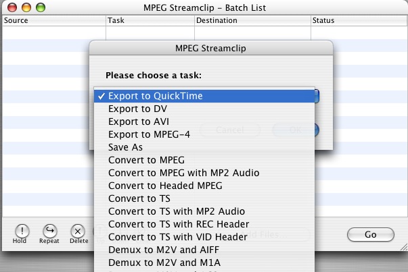
Task: Choose Convert to TS with REC Header
Action: click(x=204, y=224)
